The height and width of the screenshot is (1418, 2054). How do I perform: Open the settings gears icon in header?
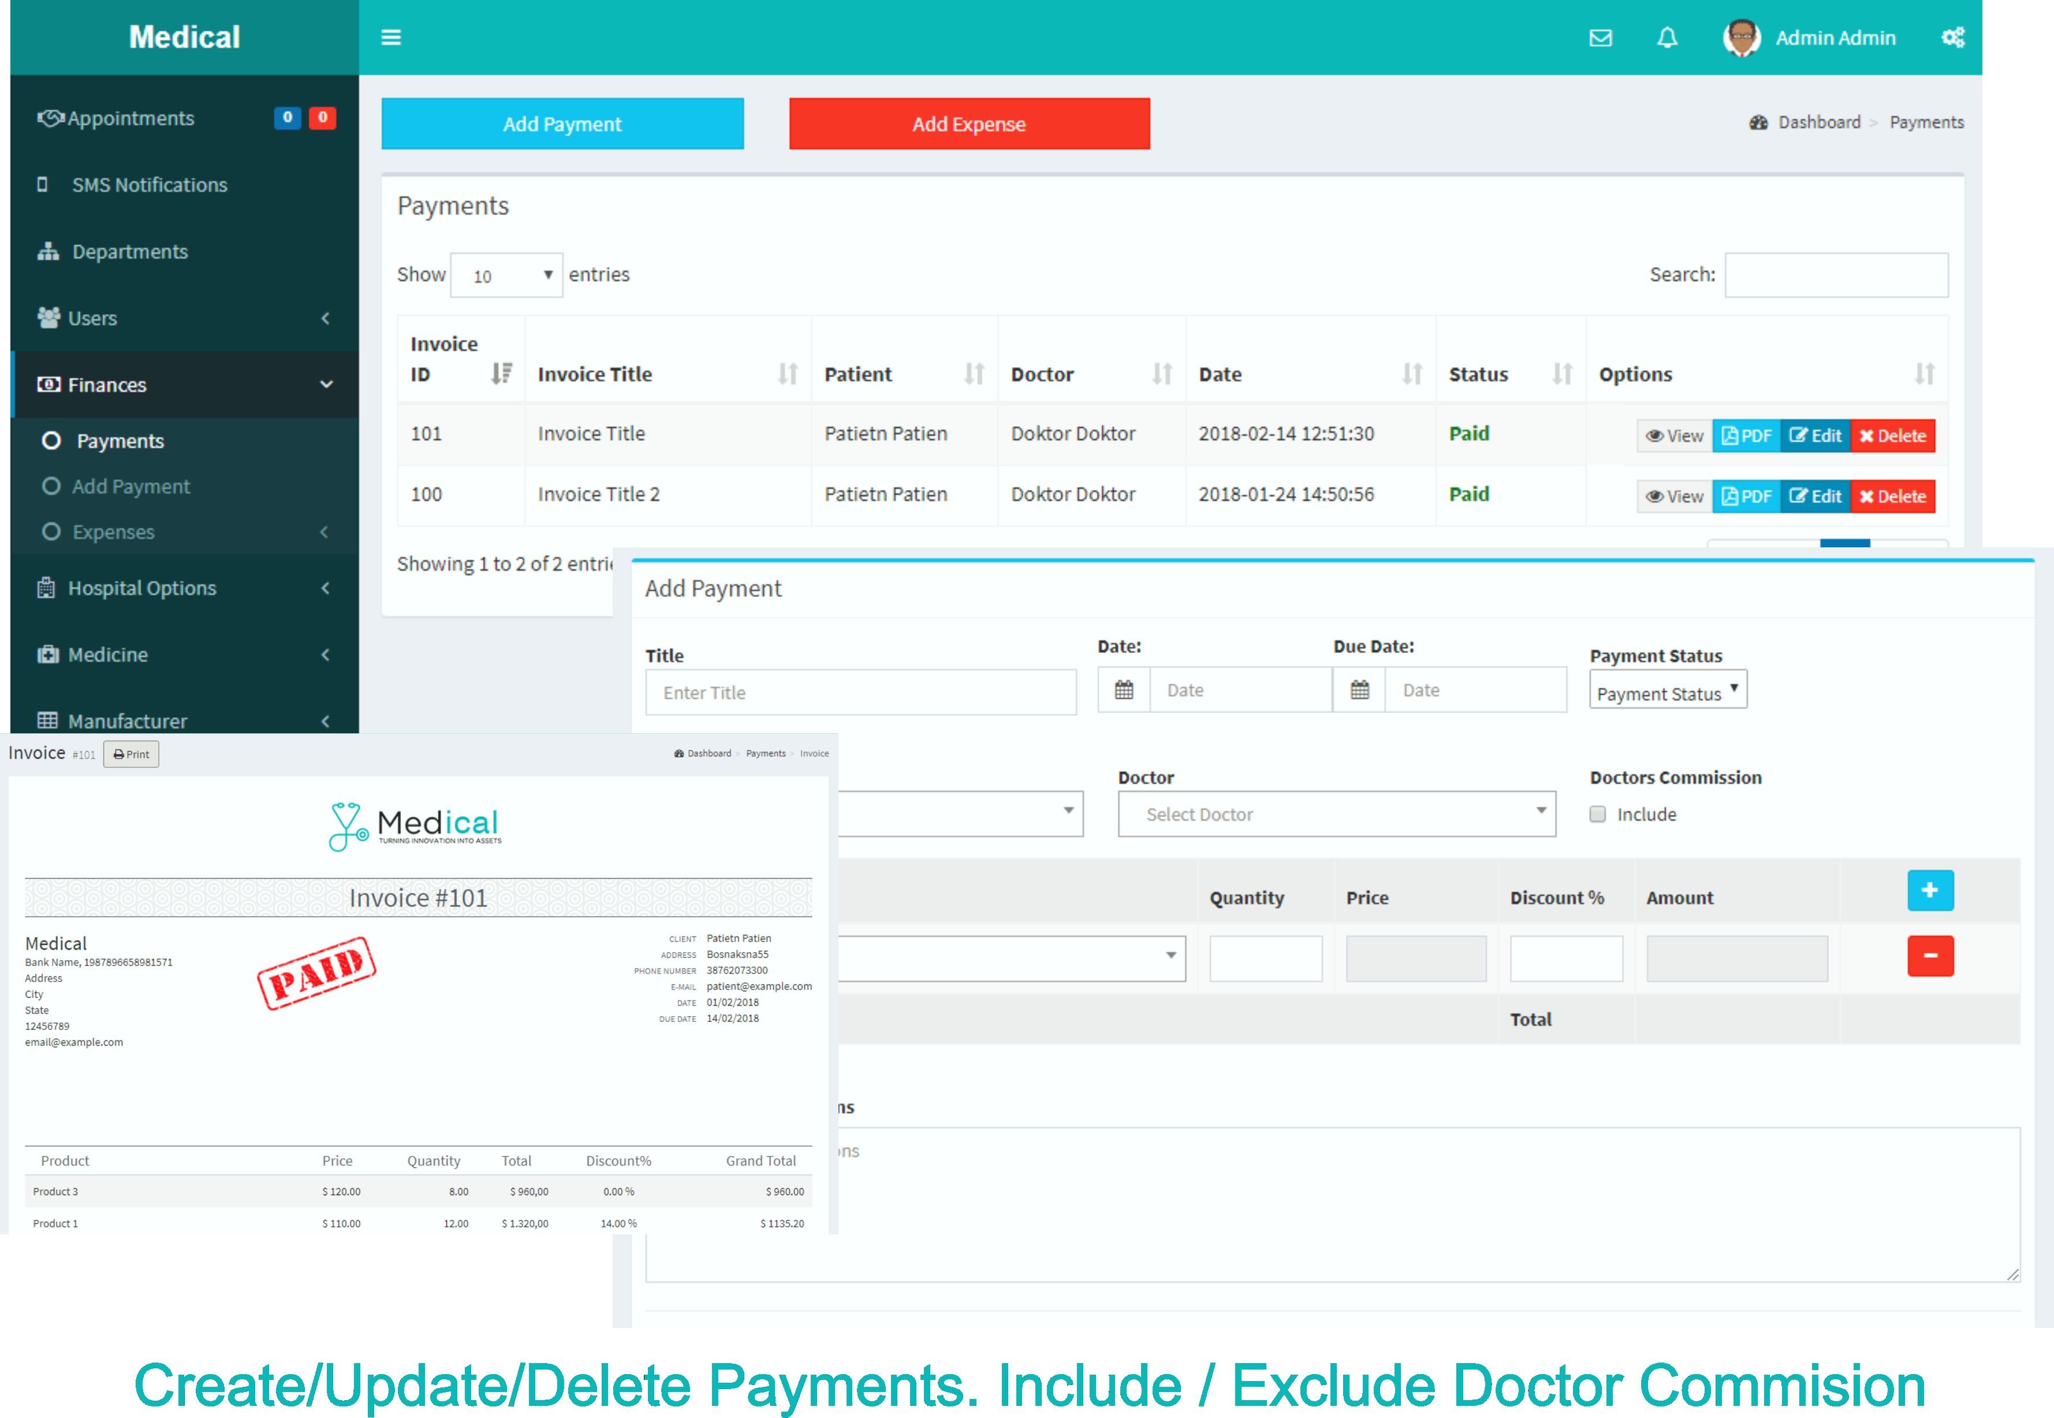[x=1953, y=38]
